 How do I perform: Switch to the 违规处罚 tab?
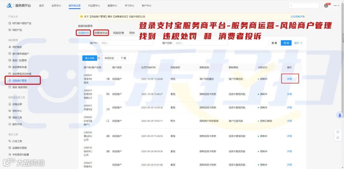coord(83,33)
